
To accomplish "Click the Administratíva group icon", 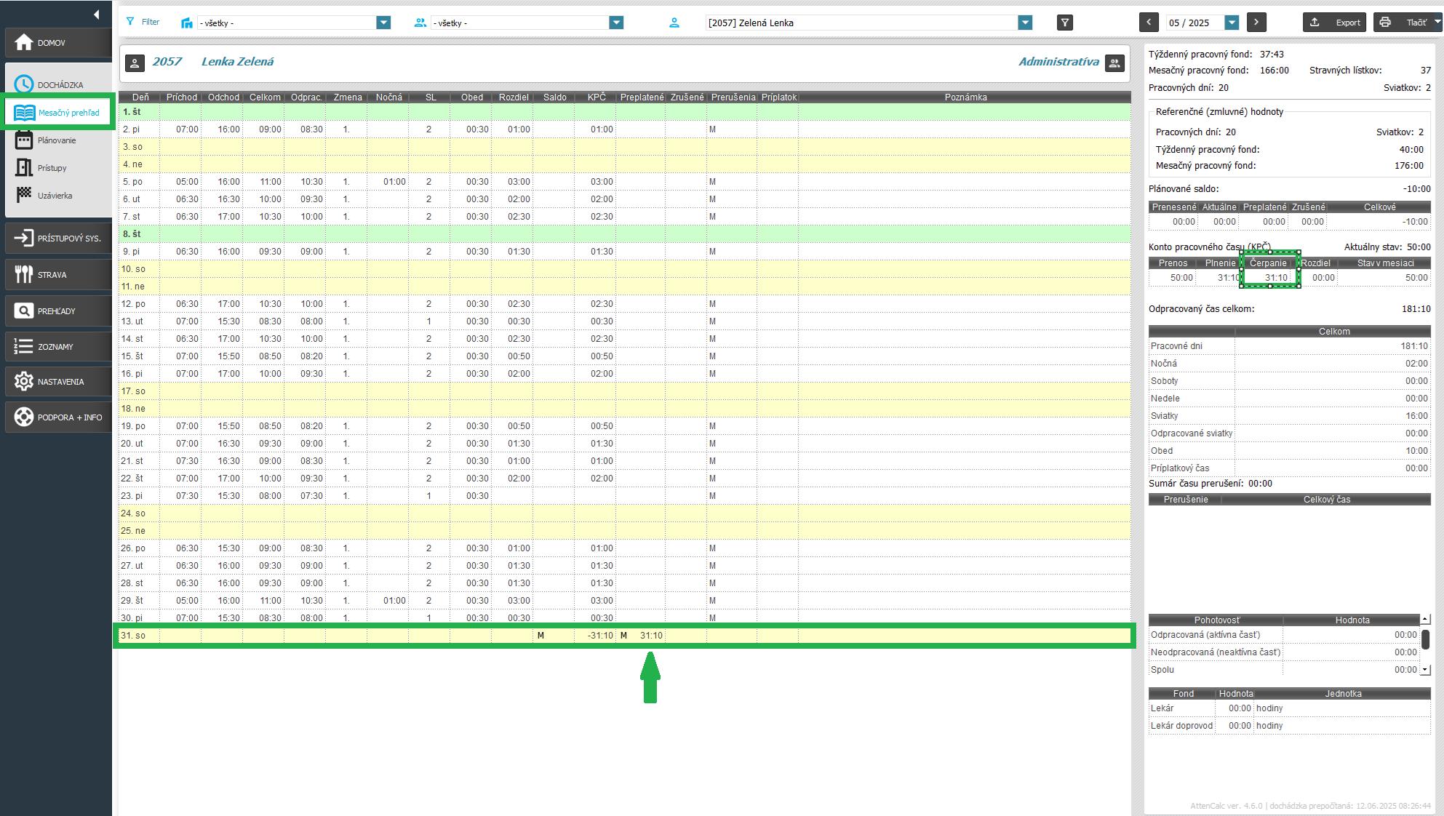I will (1114, 63).
